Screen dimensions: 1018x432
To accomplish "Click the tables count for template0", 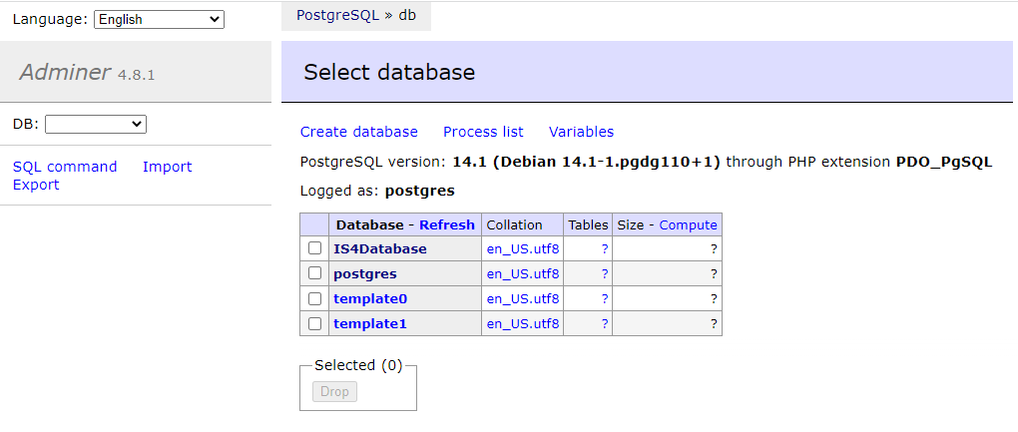I will 605,298.
